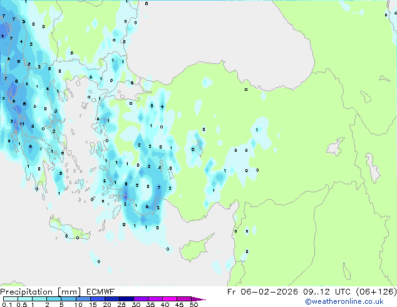The height and width of the screenshot is (307, 397).
Task: Click the '11' precipitation value on the map
Action: tap(22, 124)
